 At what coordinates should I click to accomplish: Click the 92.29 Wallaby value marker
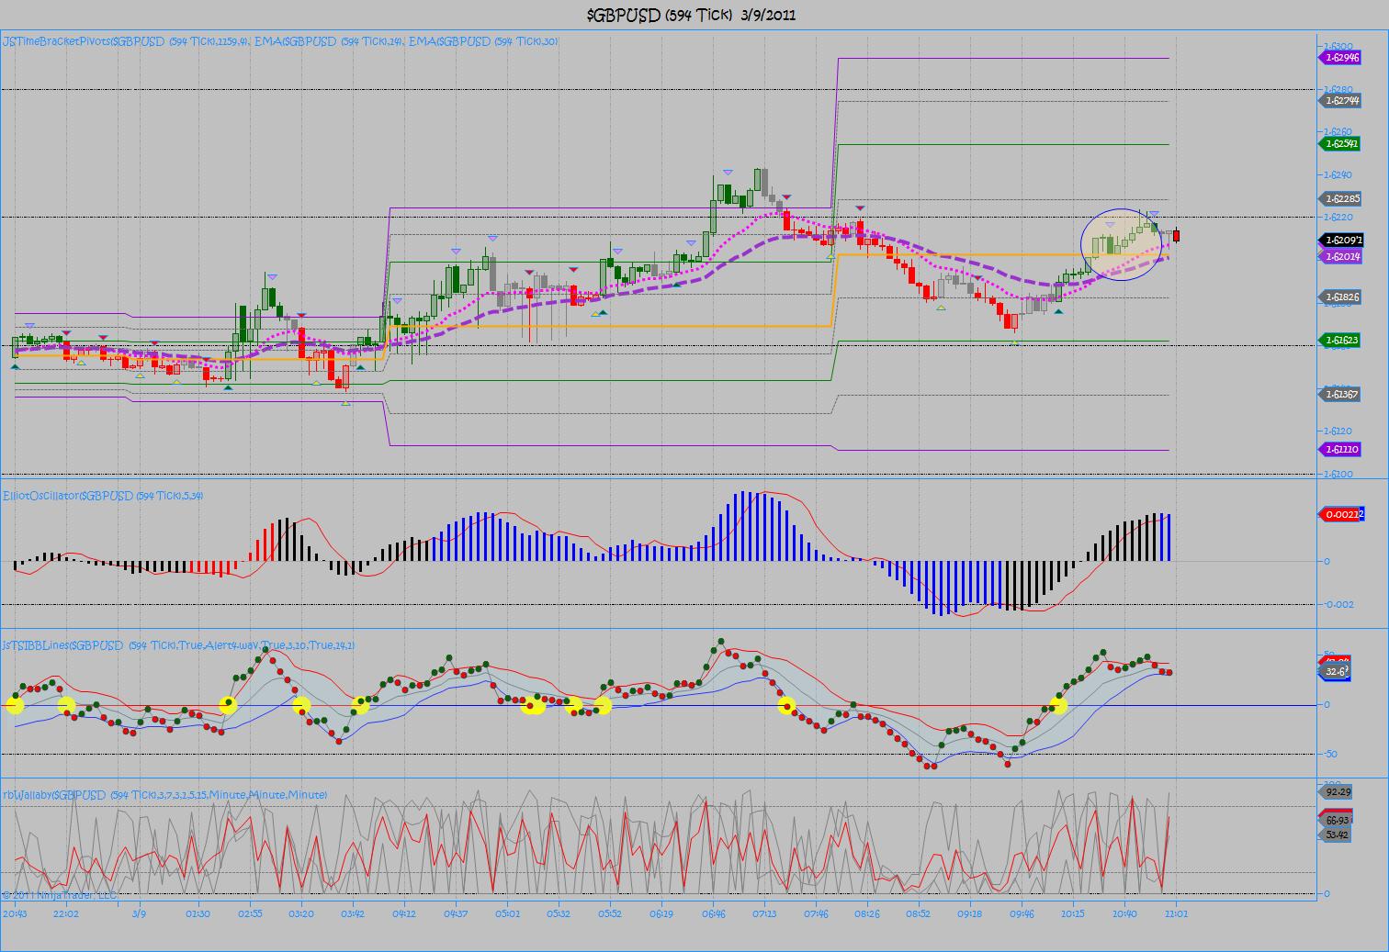pyautogui.click(x=1337, y=791)
